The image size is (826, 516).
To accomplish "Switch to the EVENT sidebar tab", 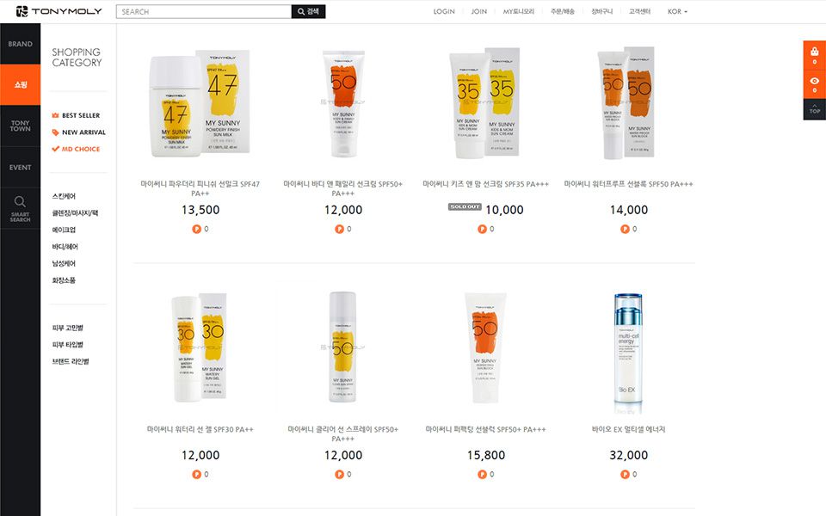I will click(x=20, y=168).
